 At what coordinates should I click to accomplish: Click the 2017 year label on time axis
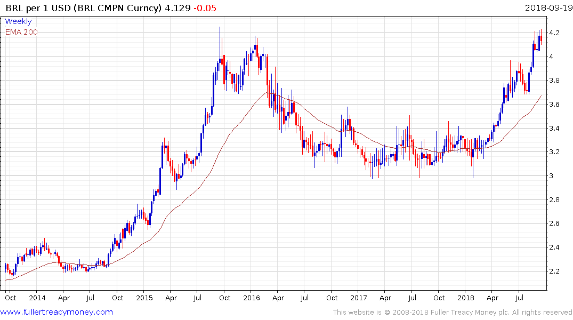[x=359, y=298]
